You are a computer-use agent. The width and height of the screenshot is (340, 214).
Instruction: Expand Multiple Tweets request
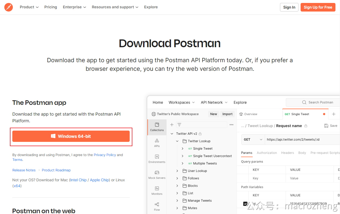click(182, 163)
